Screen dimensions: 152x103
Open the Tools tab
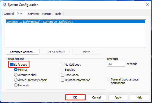[x=58, y=14]
